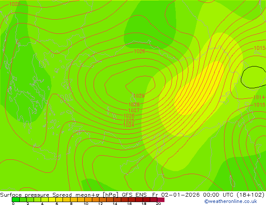266x205 pixels.
Task: Click the 1026 label north of the high
Action: (x=140, y=51)
